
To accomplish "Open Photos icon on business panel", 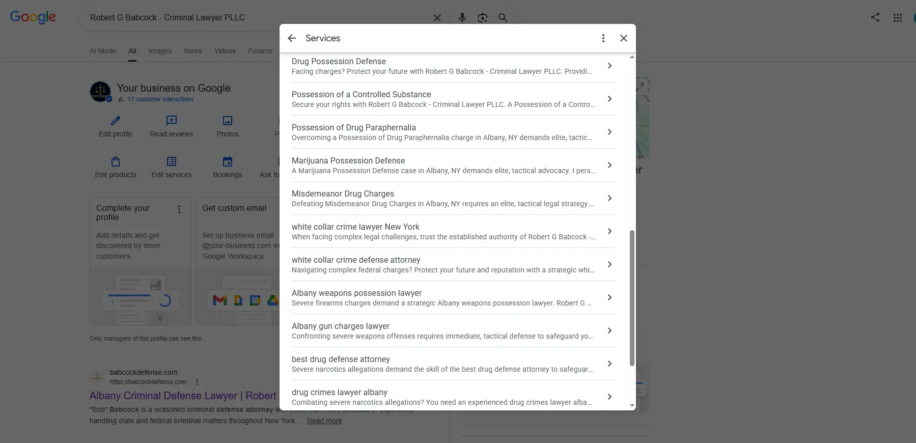I will click(228, 121).
